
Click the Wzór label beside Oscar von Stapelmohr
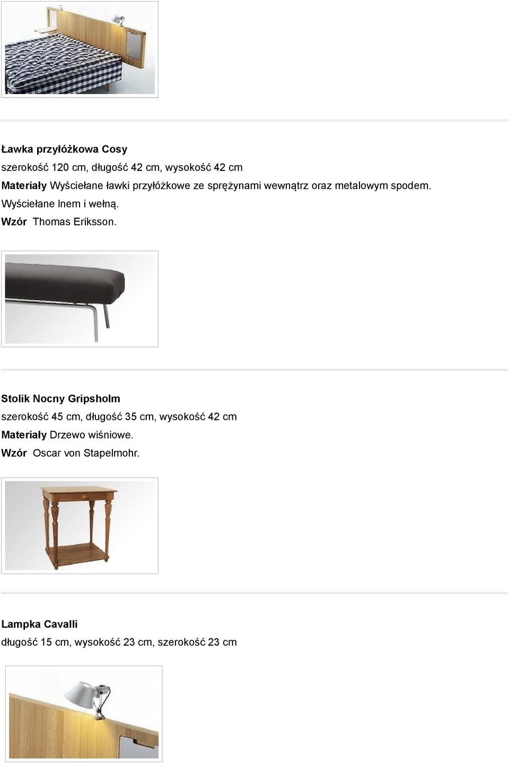14,453
